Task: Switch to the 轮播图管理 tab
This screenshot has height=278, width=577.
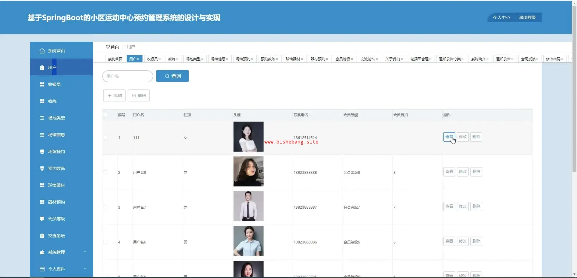Action: tap(421, 59)
